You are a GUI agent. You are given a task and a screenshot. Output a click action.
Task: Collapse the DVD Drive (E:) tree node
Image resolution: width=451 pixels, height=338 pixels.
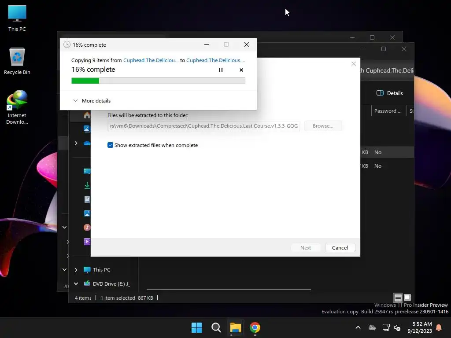[76, 284]
